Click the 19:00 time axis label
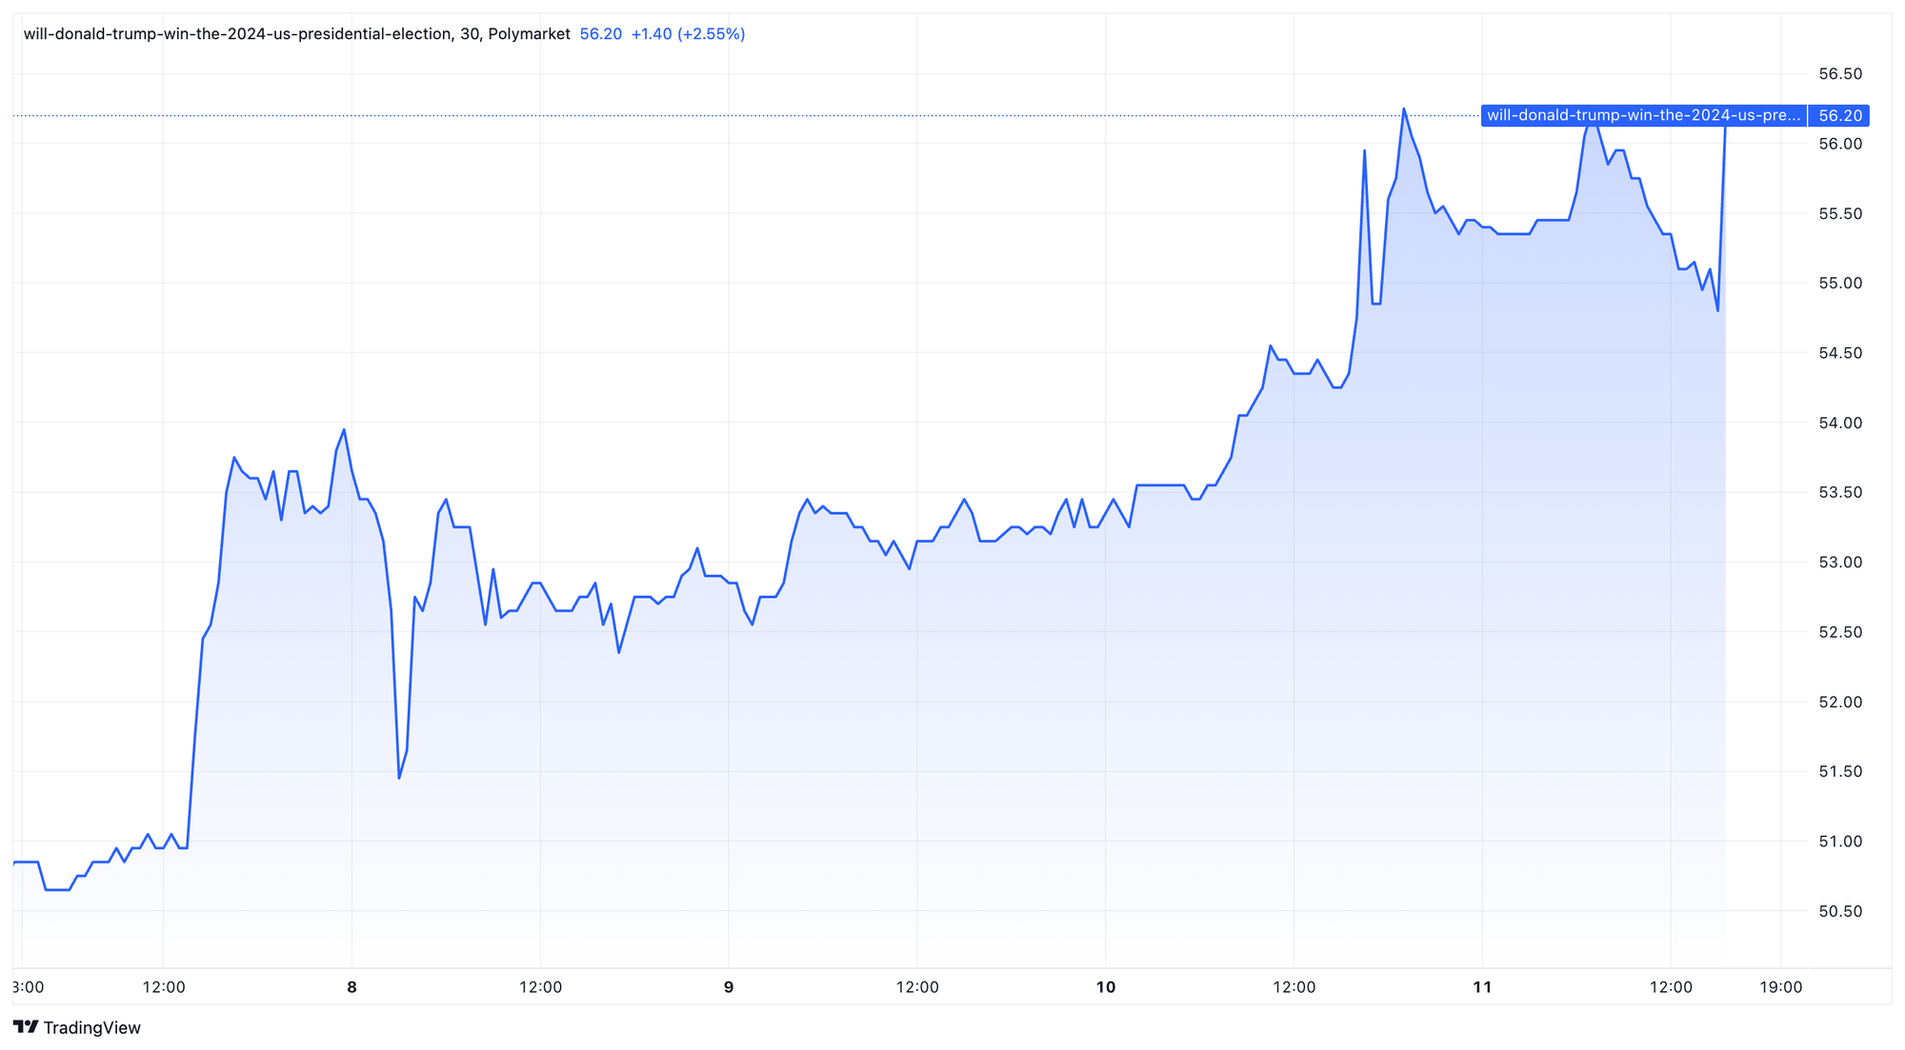The height and width of the screenshot is (1050, 1905). [1780, 987]
